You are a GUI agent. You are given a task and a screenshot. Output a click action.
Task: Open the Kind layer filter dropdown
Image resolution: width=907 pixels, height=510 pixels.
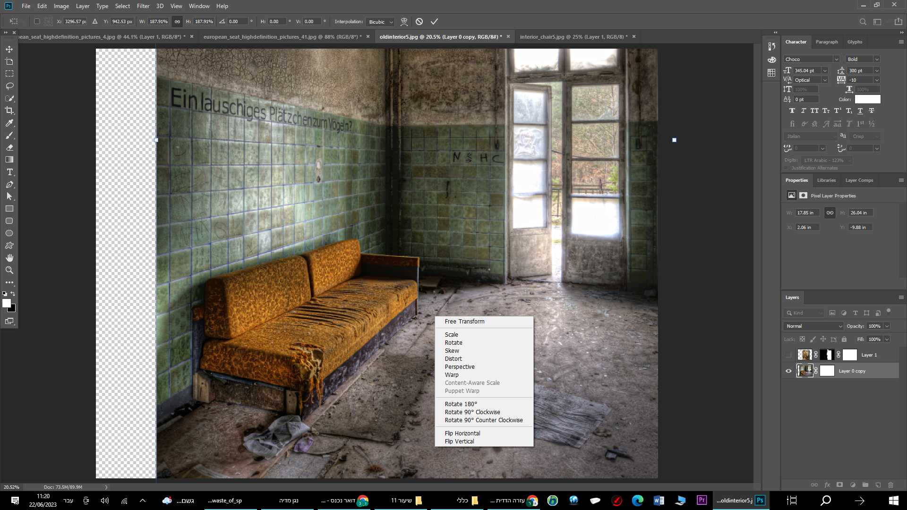804,313
